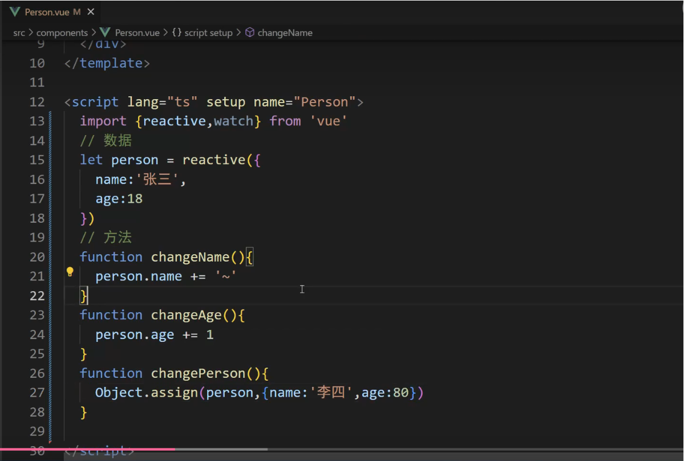Click the function name changeName on line 20
Viewport: 684px width, 461px height.
[190, 257]
